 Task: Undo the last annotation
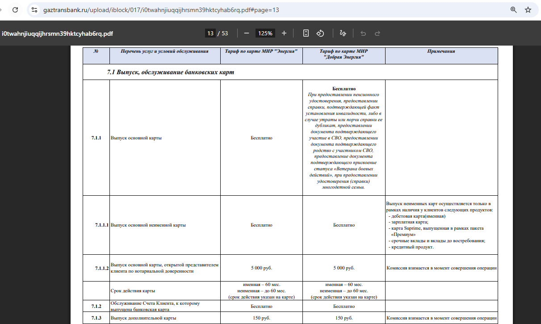tap(363, 33)
